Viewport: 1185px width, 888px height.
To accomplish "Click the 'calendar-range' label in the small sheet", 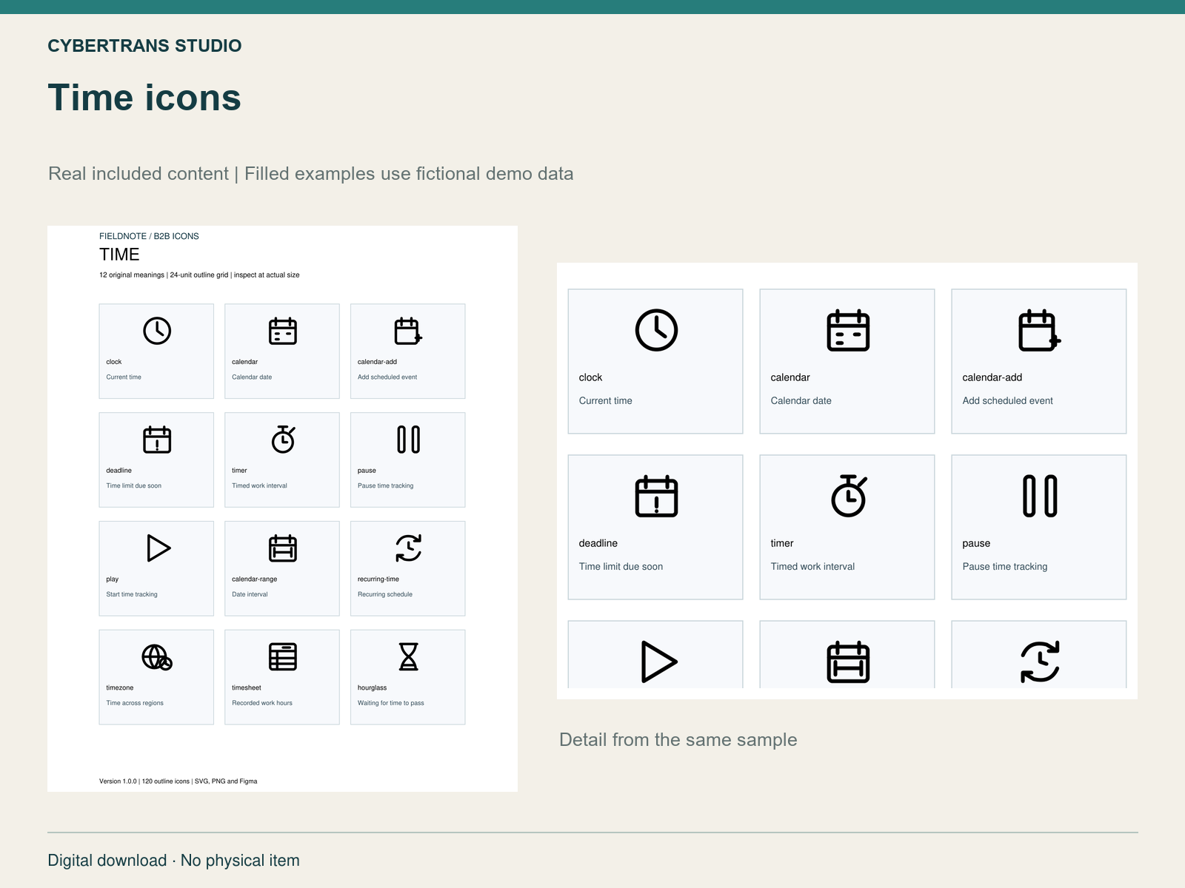I will pos(255,579).
